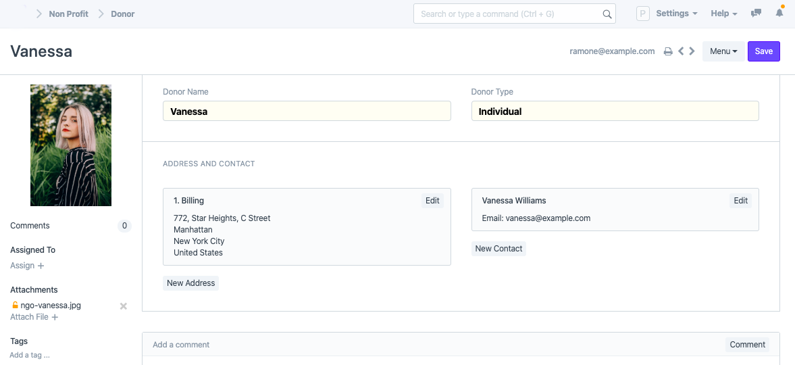Open the Help dropdown menu
This screenshot has width=795, height=365.
pyautogui.click(x=723, y=14)
